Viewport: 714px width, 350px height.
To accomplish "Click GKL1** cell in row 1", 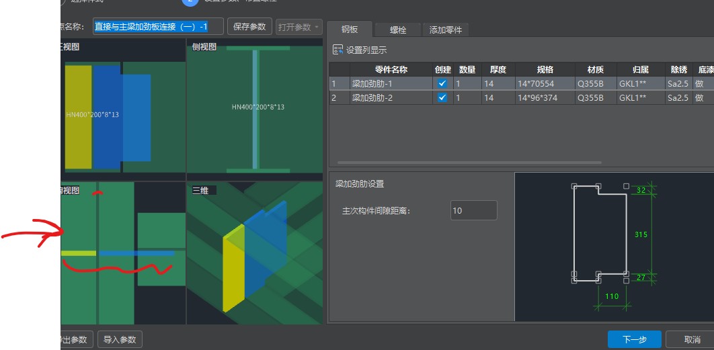I will point(641,84).
